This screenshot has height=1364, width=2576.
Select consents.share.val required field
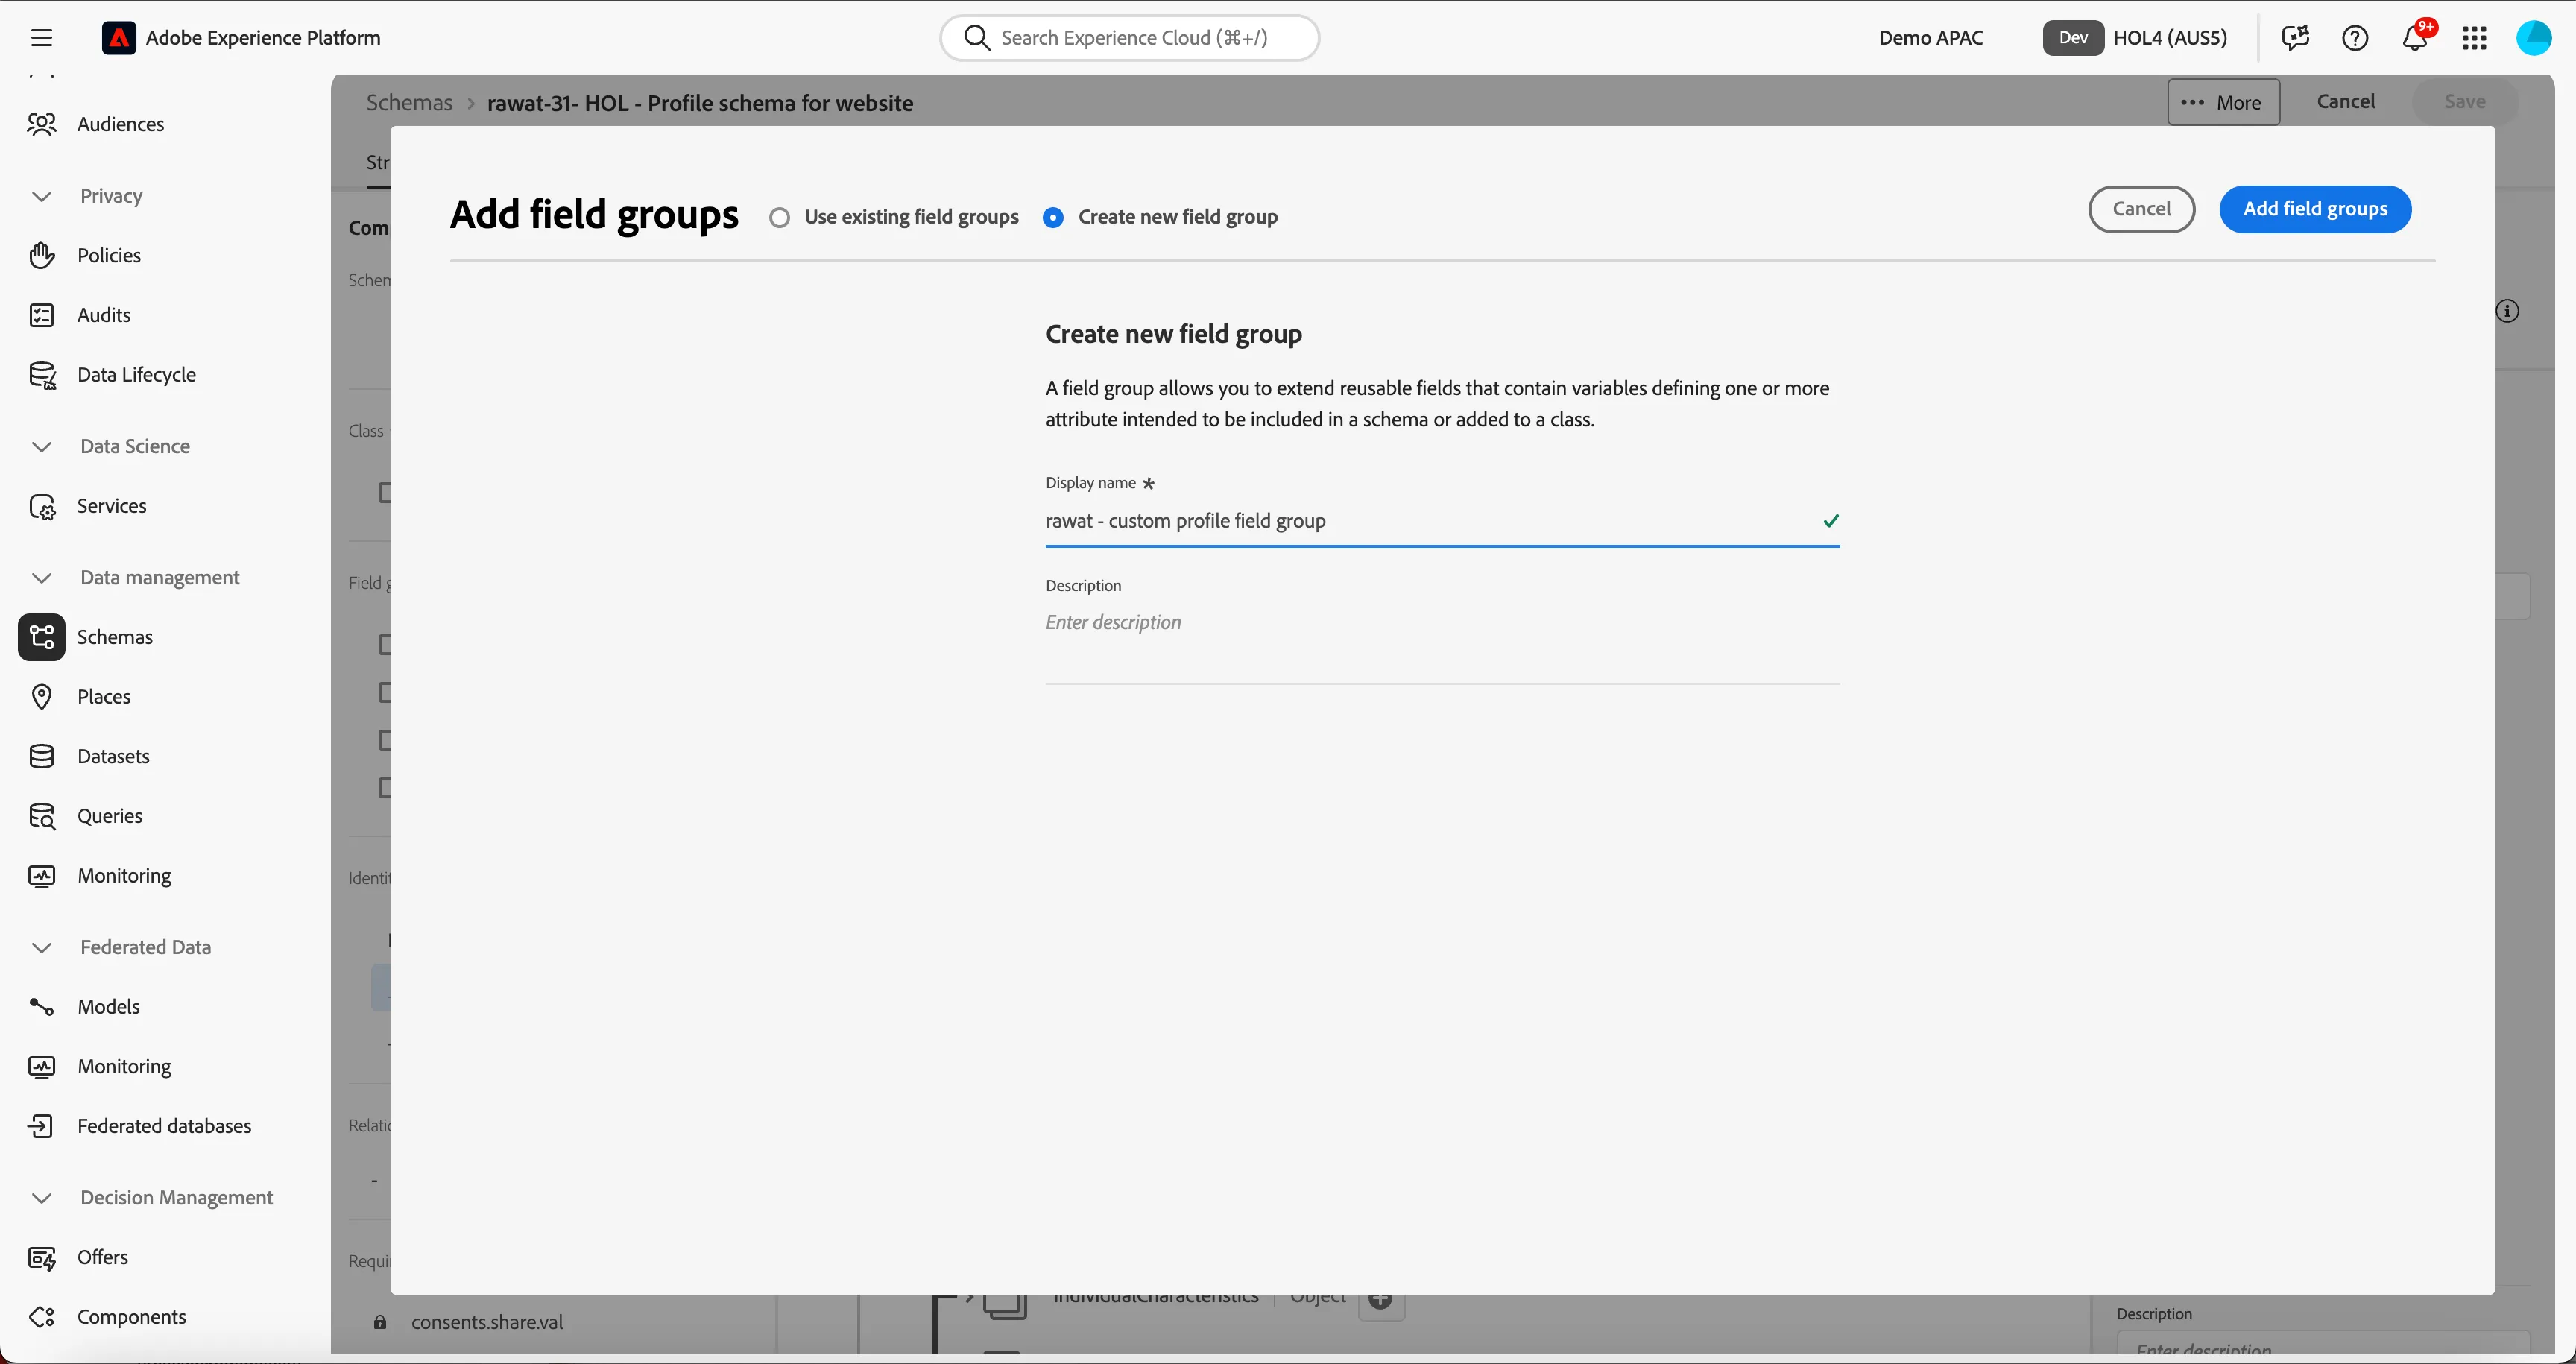click(x=487, y=1322)
